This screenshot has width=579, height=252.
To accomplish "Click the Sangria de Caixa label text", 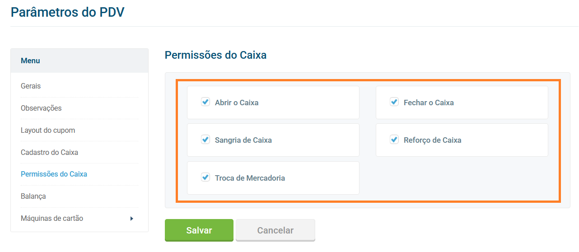I will [243, 140].
